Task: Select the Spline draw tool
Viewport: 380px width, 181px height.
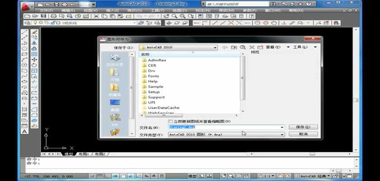Action: [x=24, y=76]
